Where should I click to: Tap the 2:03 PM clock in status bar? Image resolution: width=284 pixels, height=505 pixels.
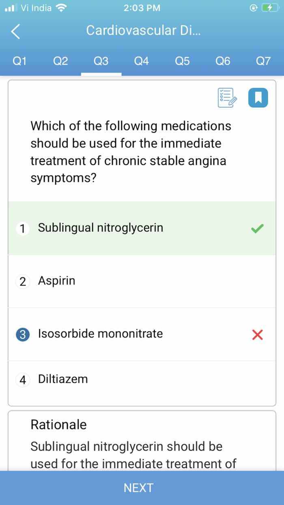(x=142, y=7)
